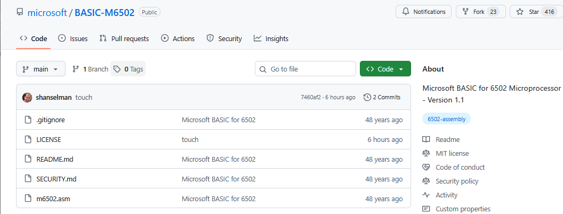Viewport: 563px width, 214px height.
Task: Open the BASIC-M6502 repository name link
Action: tap(104, 13)
